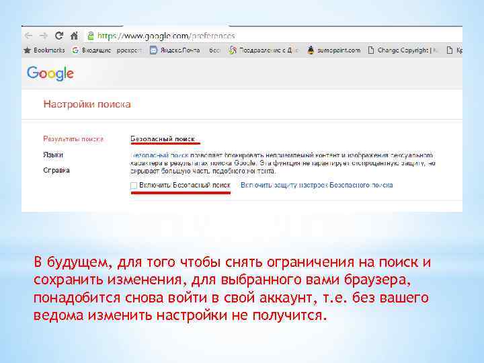
Task: Click the 'Безопасный поиск' section title
Action: coord(163,139)
